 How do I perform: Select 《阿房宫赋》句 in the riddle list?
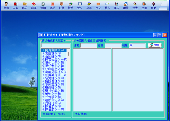pos(53,50)
